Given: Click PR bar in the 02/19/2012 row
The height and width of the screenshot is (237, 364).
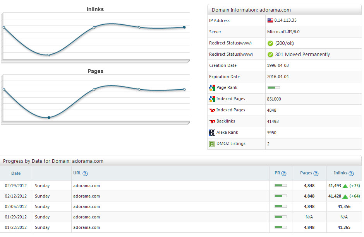Looking at the screenshot, I should click(x=280, y=186).
